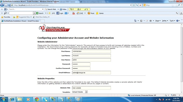This screenshot has width=183, height=102.
Task: Click the address bar URL
Action: (31, 5)
